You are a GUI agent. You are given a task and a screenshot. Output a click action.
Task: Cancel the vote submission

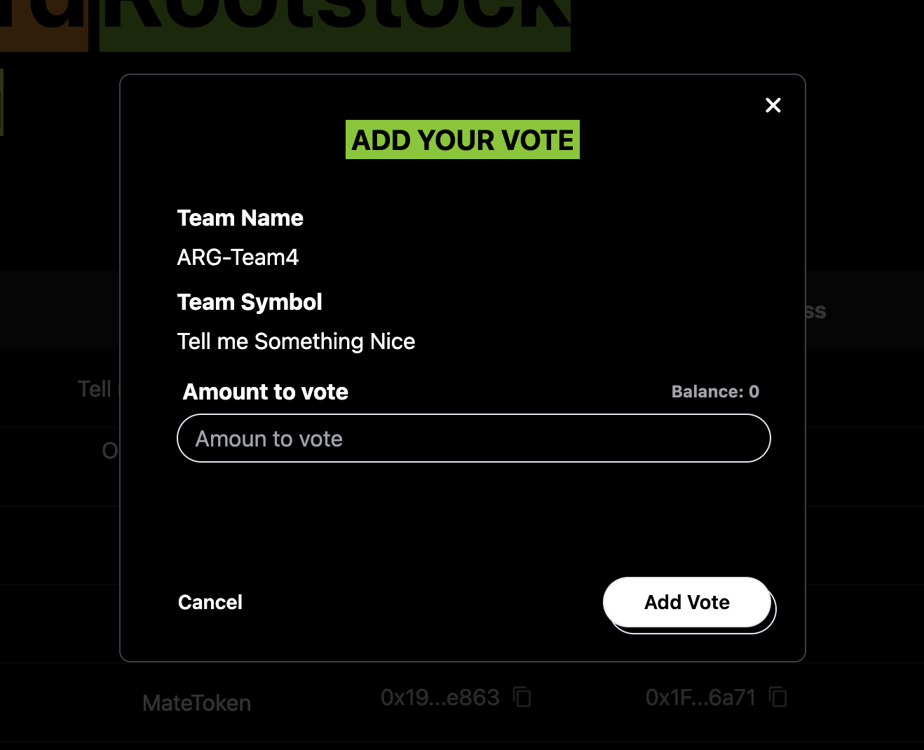coord(210,602)
